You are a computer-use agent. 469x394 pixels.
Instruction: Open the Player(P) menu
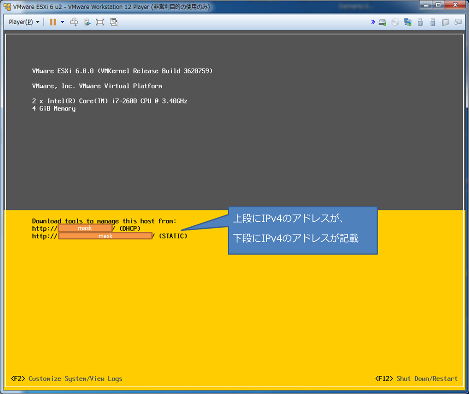tap(20, 22)
